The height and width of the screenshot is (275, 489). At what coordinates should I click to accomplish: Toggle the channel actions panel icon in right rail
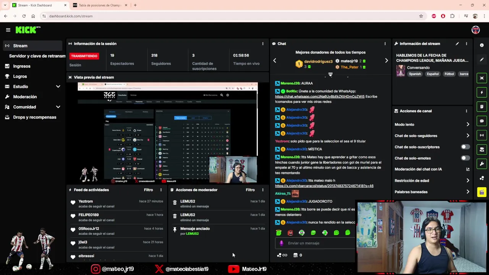pyautogui.click(x=482, y=150)
